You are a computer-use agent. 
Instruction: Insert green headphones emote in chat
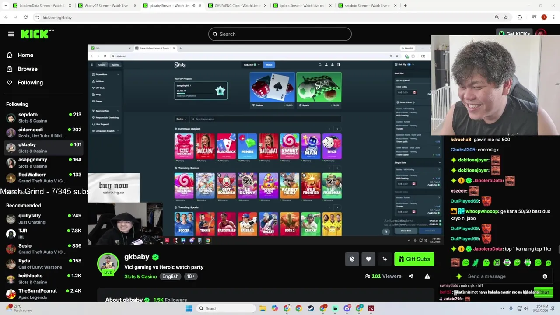point(527,262)
